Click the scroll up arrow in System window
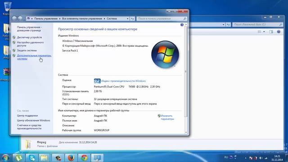Image resolution: width=288 pixels, height=162 pixels. (x=186, y=24)
